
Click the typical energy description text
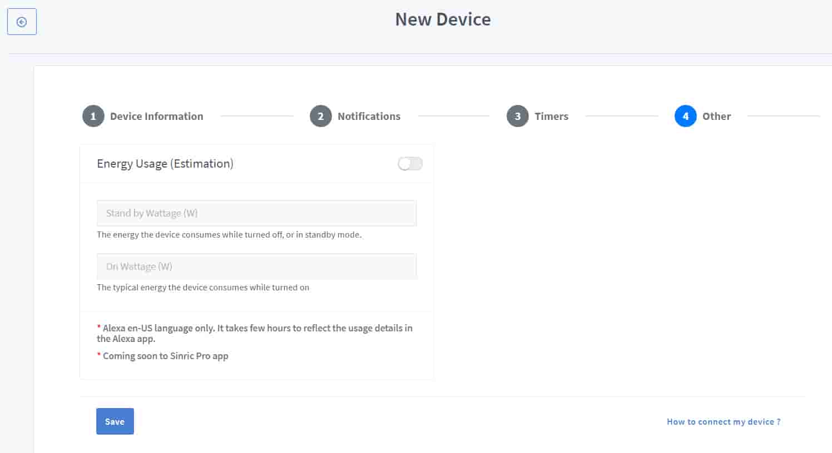click(x=203, y=288)
